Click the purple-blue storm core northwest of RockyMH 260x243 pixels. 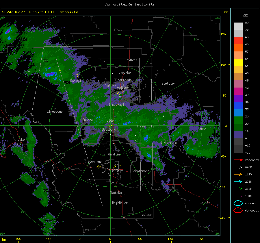[50, 74]
